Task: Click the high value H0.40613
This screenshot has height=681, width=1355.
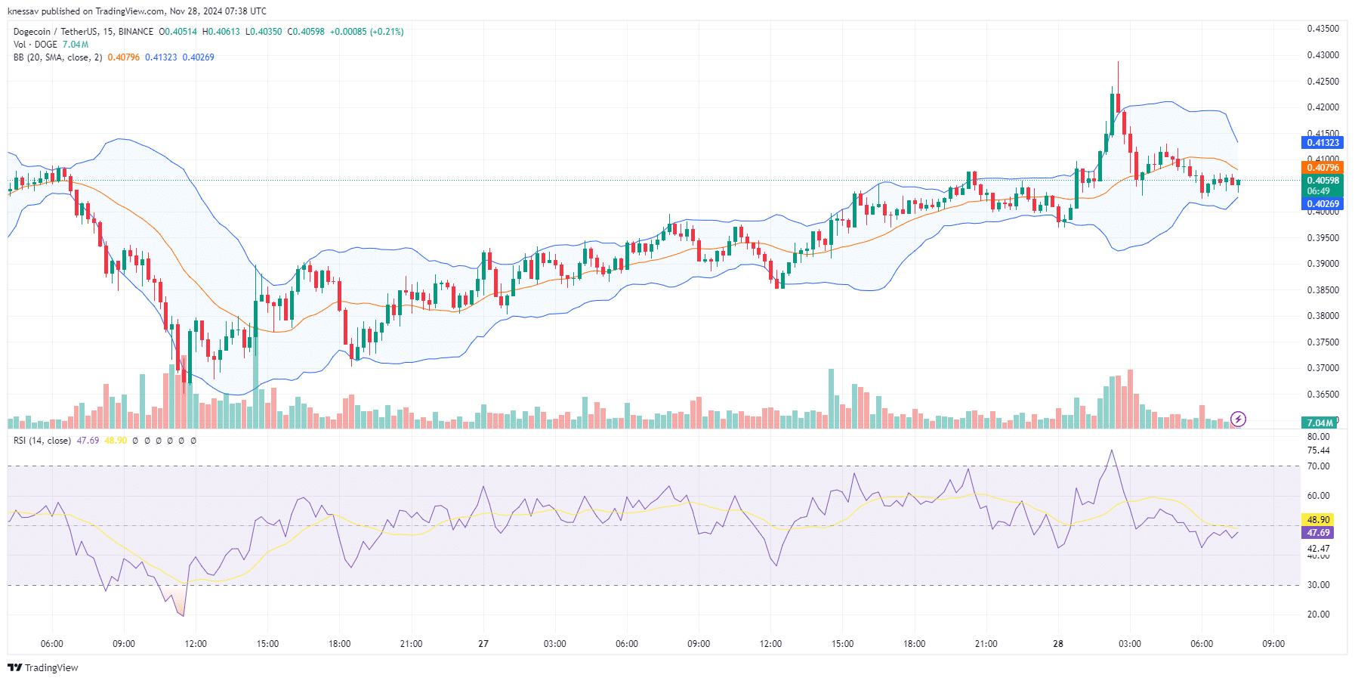Action: (221, 32)
